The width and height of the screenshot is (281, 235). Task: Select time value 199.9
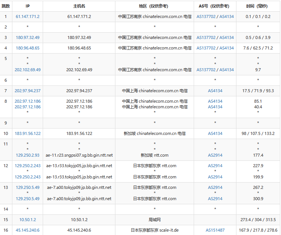[258, 177]
